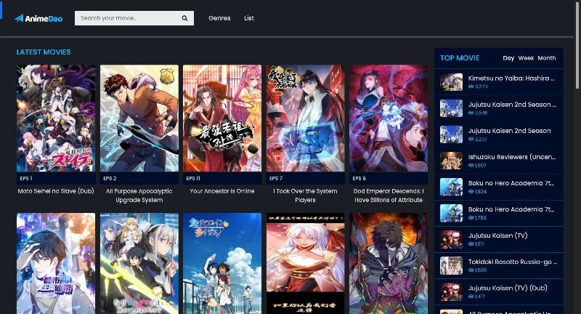Click Mato Seihei no Slave (Dub) title
The image size is (581, 314).
point(56,191)
